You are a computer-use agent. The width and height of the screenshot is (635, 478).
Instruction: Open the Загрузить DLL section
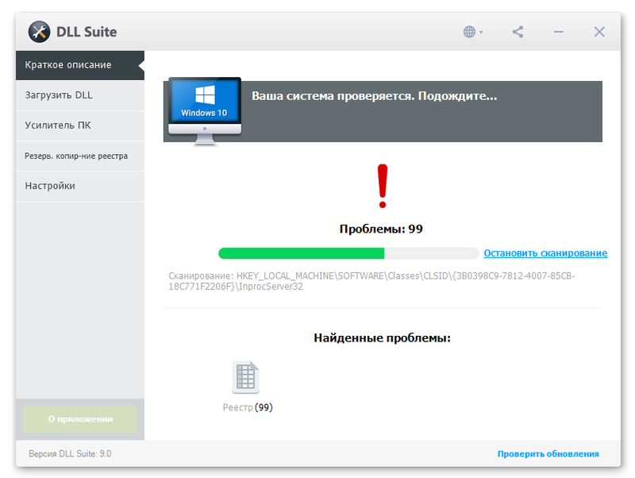(80, 95)
